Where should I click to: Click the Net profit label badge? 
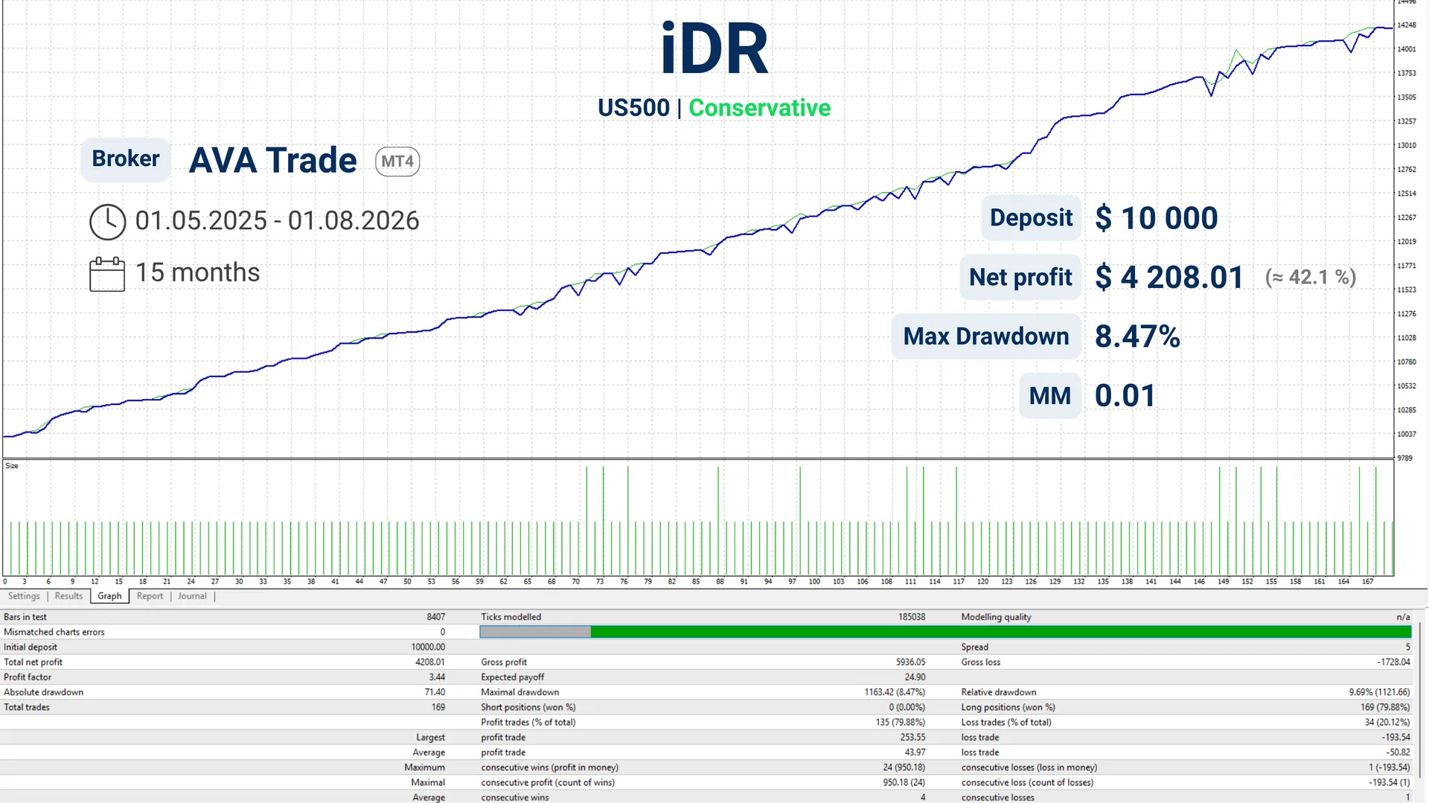pyautogui.click(x=1020, y=277)
